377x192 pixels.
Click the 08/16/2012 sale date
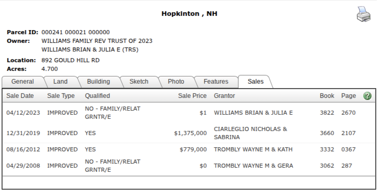[x=23, y=150]
